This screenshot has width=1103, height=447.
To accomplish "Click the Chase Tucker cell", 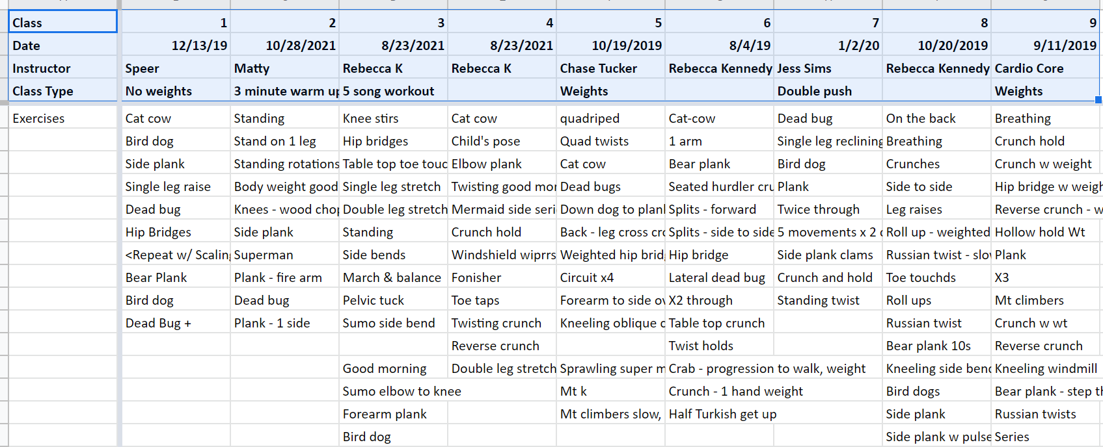I will 610,68.
